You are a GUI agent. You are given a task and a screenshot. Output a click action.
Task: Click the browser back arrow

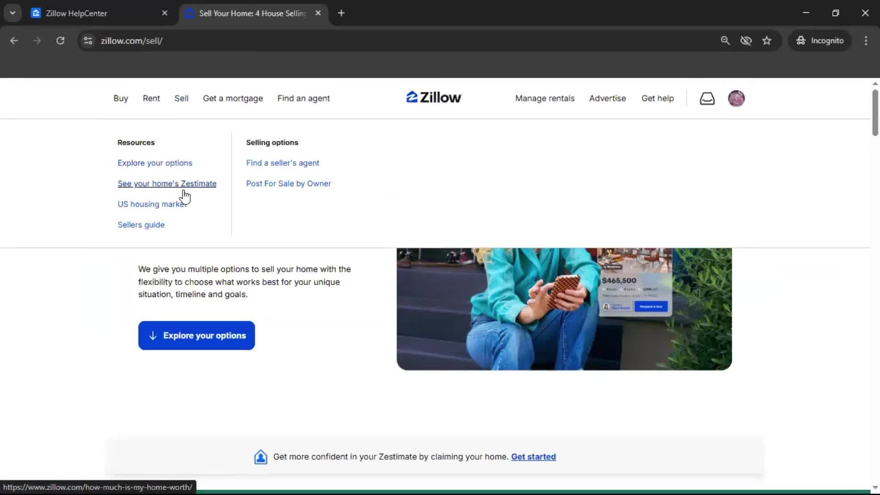14,40
